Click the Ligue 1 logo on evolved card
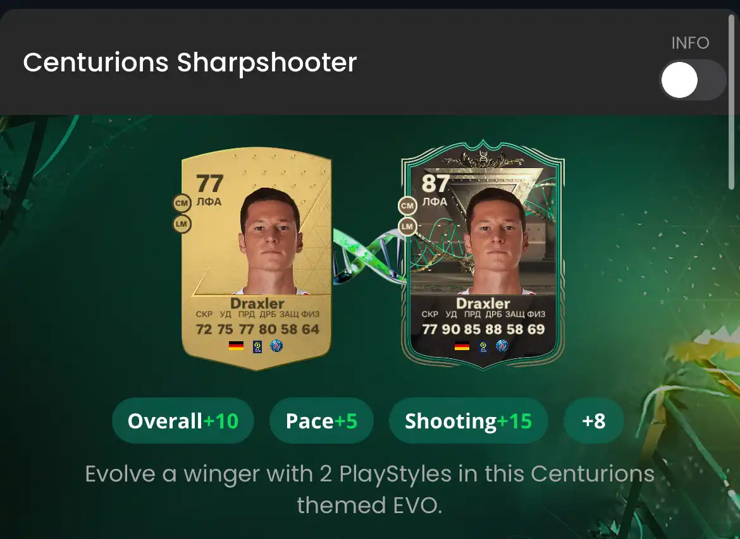Viewport: 740px width, 539px height. pyautogui.click(x=483, y=346)
